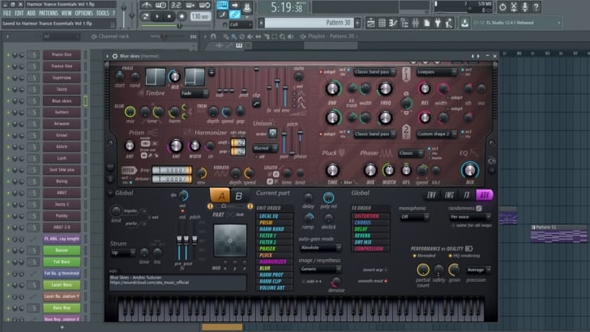The height and width of the screenshot is (332, 590).
Task: Open the playlist view icon in toolbar
Action: click(370, 23)
